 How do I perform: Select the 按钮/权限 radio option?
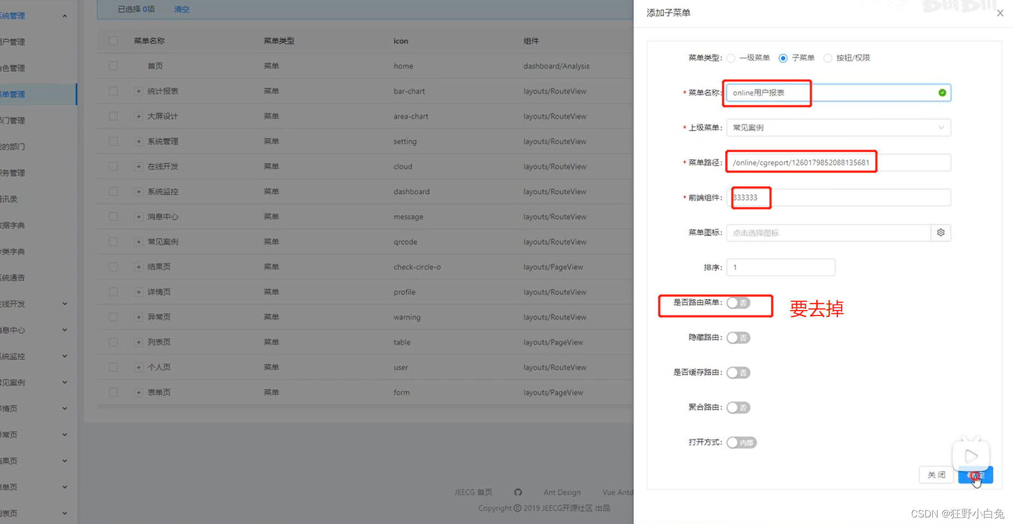828,58
